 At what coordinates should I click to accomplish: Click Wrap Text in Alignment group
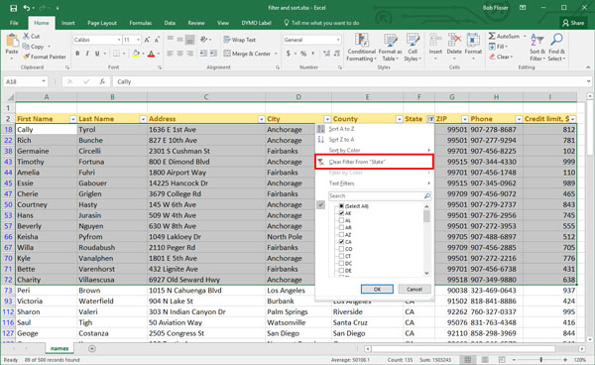click(239, 40)
